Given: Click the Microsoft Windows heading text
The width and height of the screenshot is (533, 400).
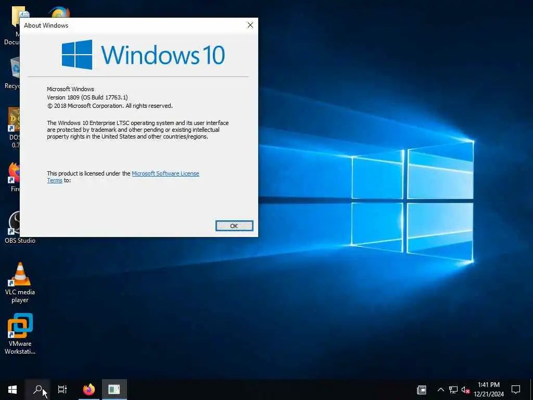Looking at the screenshot, I should click(70, 89).
